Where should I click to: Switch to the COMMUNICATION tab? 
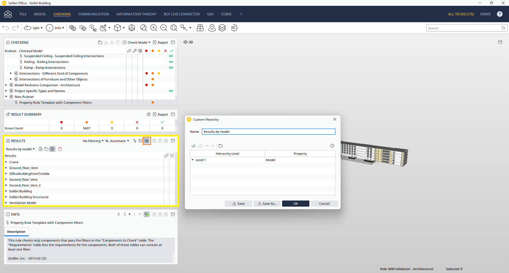[94, 14]
